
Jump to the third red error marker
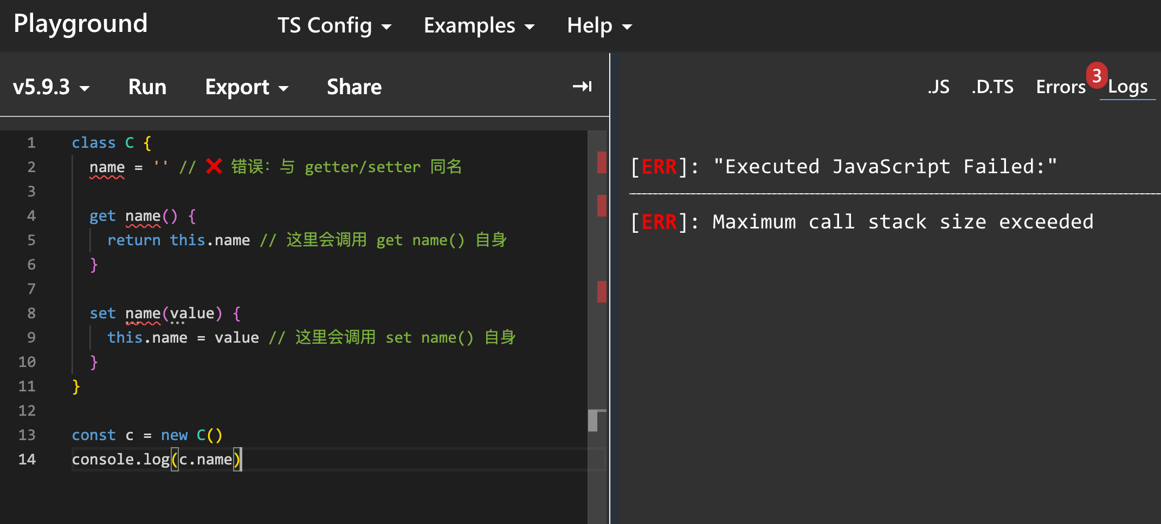click(x=601, y=292)
